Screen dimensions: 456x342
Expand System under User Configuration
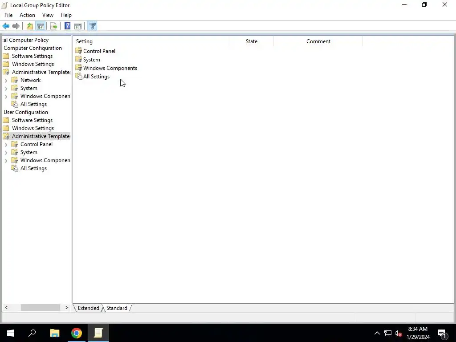pyautogui.click(x=6, y=152)
